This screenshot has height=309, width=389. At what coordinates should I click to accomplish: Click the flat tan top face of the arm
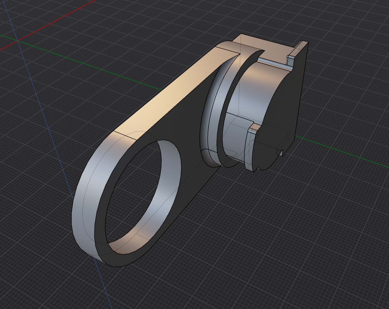(172, 92)
